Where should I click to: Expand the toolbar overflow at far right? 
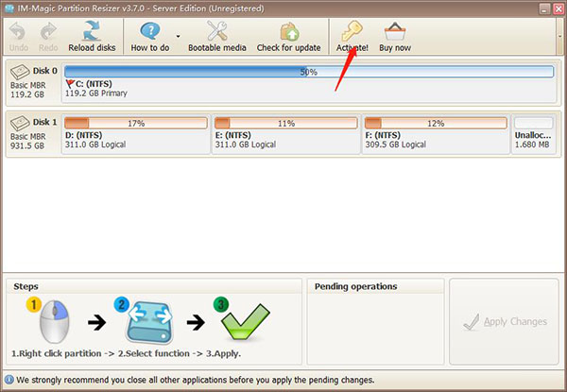[x=558, y=28]
